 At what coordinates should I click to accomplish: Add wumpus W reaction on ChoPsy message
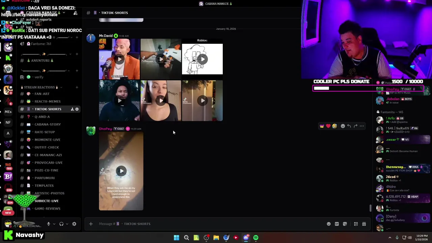[322, 126]
